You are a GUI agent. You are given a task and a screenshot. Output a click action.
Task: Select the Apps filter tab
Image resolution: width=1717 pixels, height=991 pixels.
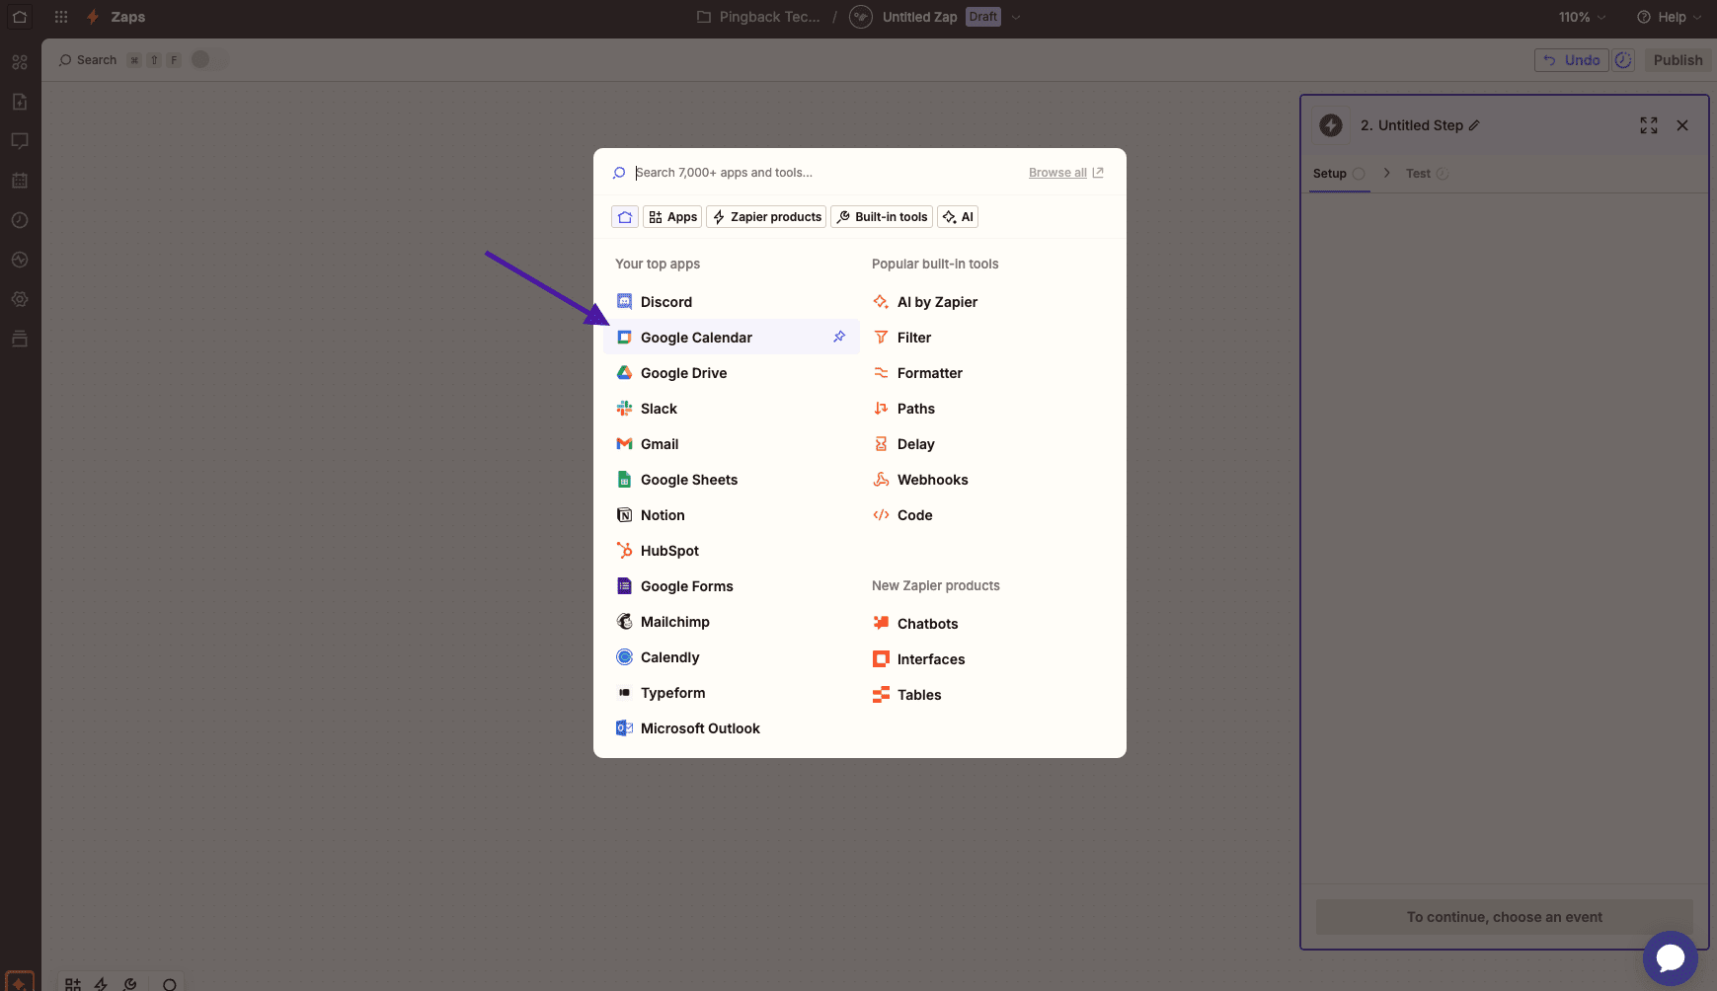672,216
